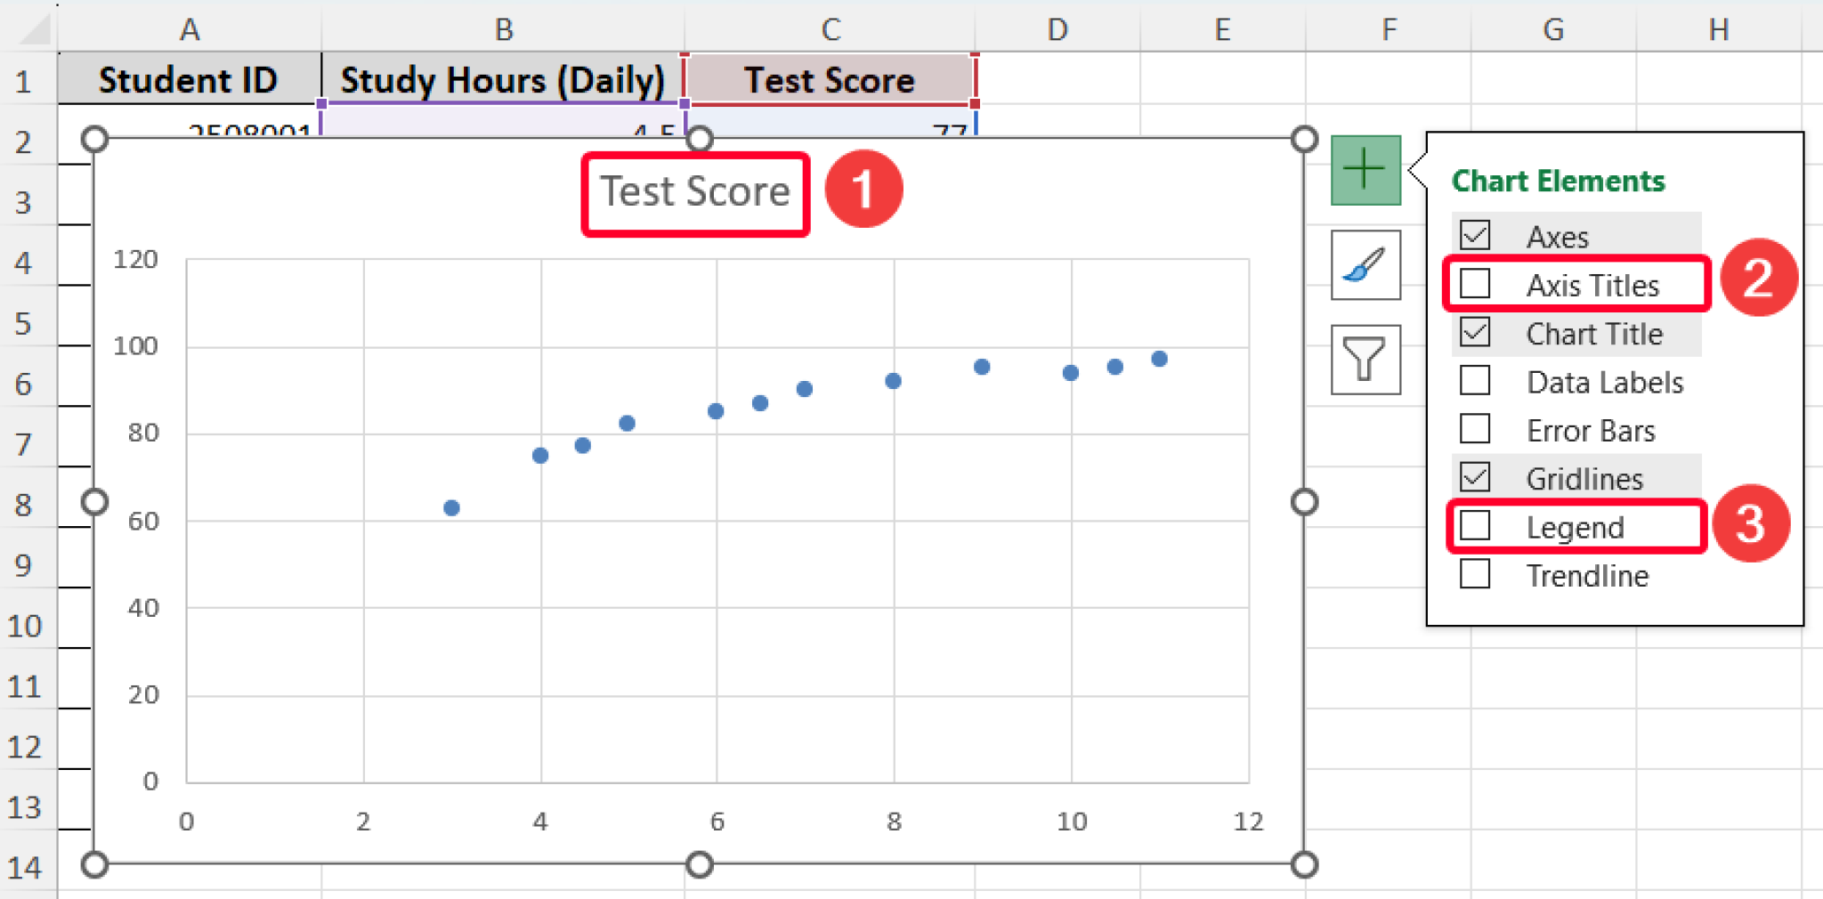Enable the Axis Titles checkbox
The width and height of the screenshot is (1823, 899).
click(1475, 284)
